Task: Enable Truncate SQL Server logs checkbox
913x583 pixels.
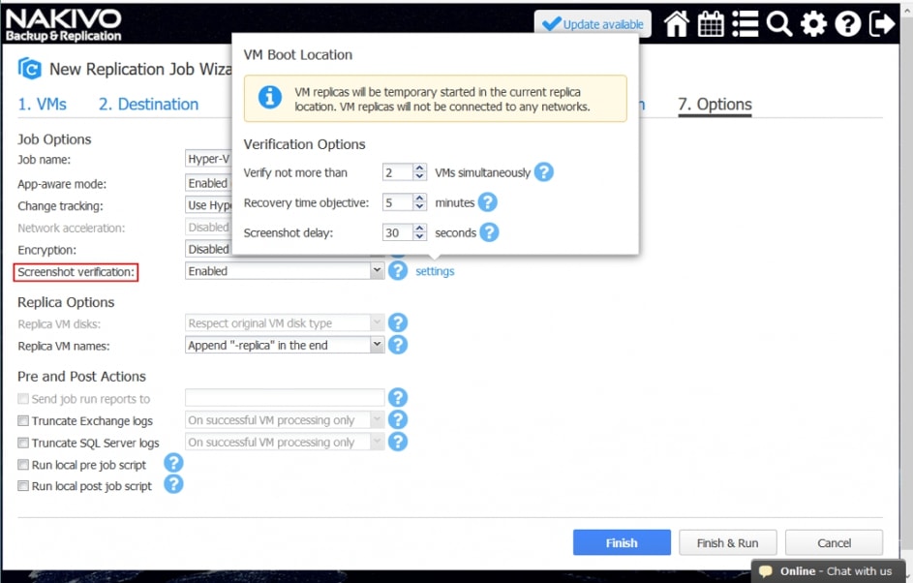Action: [x=23, y=443]
